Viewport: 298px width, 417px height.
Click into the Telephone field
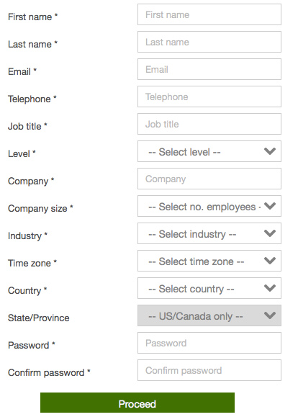click(209, 97)
